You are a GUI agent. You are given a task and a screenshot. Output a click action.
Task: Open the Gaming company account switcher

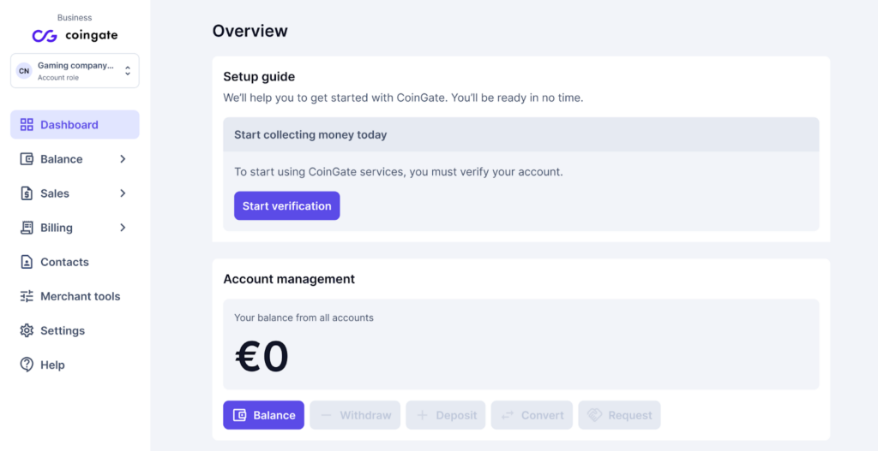[x=75, y=71]
